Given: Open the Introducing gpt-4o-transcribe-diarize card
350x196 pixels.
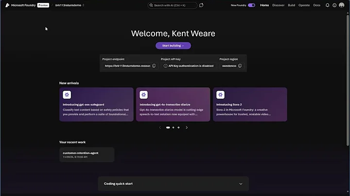Looking at the screenshot, I should (173, 104).
